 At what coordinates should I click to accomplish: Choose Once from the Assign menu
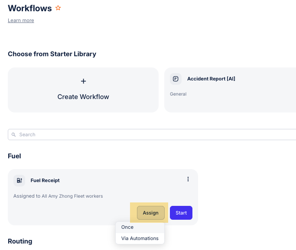coord(140,227)
